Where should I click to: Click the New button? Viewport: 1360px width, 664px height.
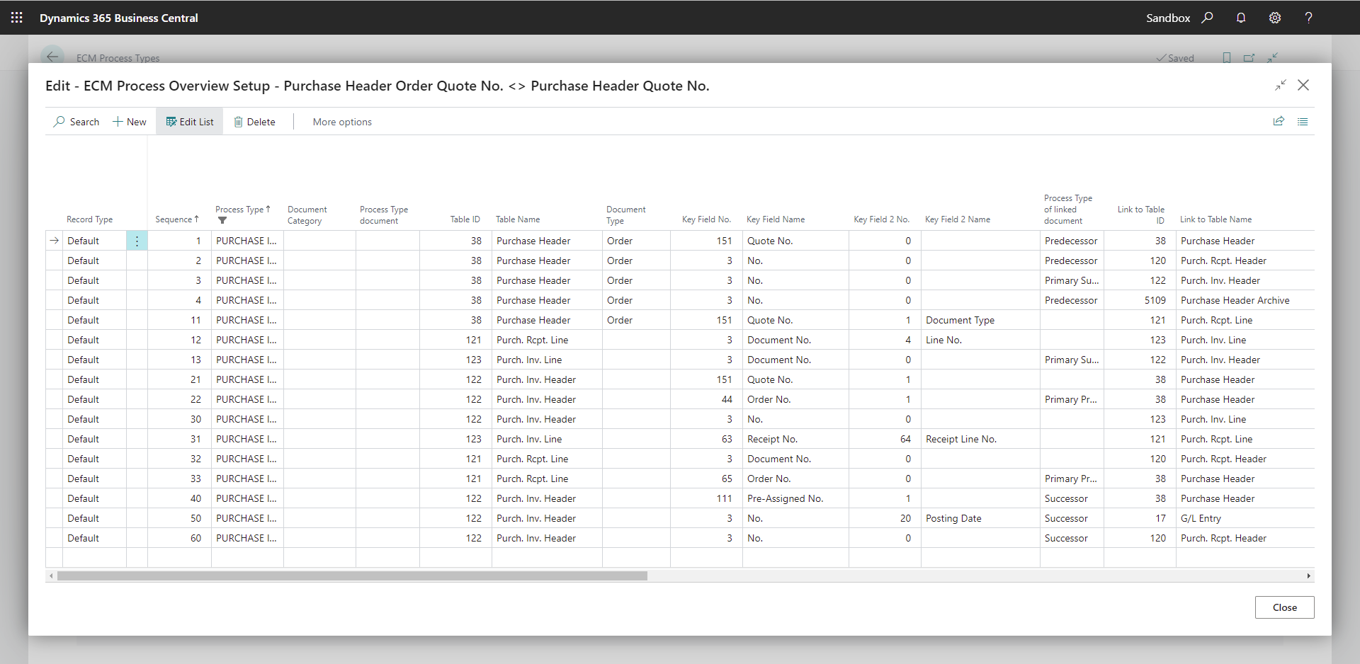[130, 122]
